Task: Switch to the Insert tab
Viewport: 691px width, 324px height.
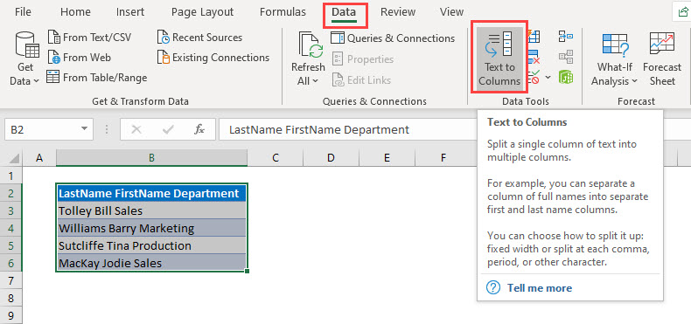Action: [130, 12]
